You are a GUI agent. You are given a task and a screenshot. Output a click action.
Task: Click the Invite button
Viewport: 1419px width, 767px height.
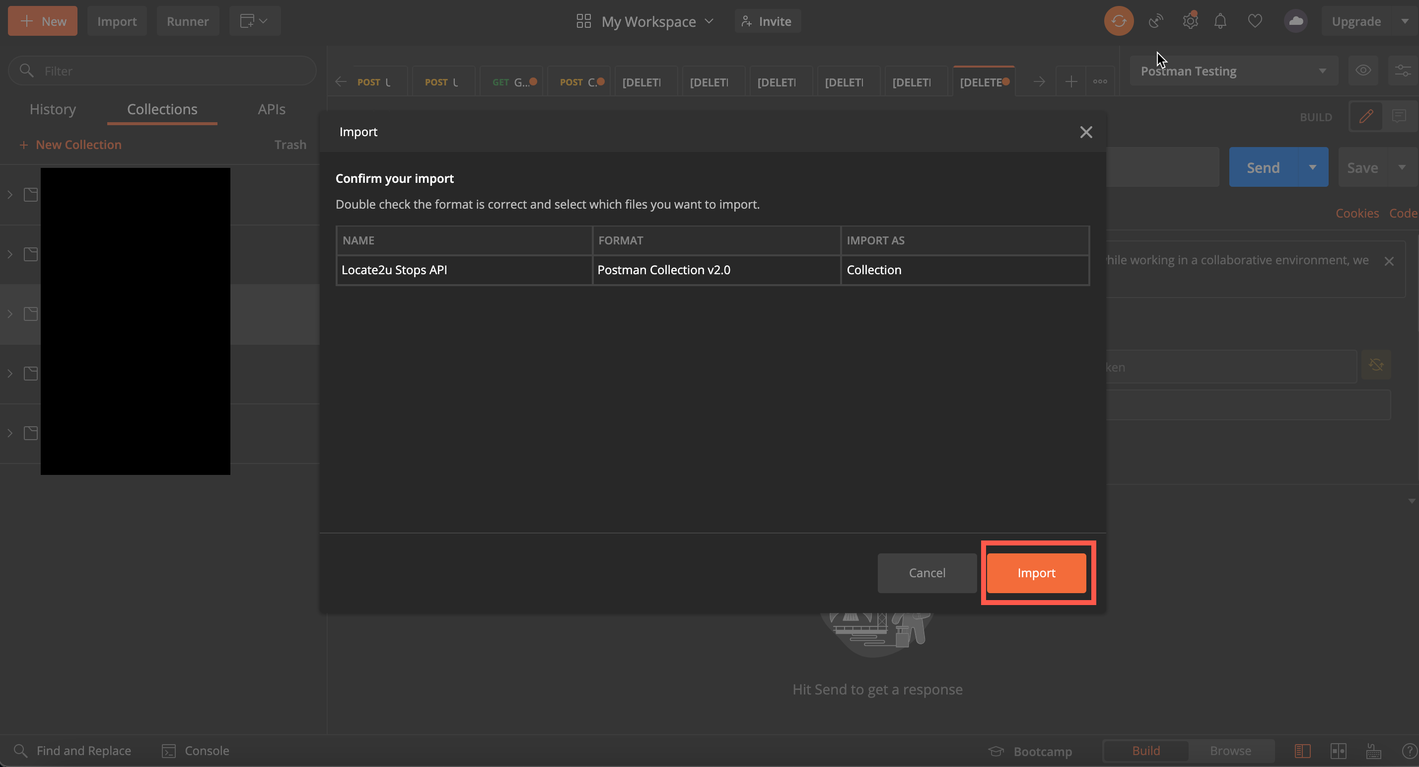[x=767, y=21]
